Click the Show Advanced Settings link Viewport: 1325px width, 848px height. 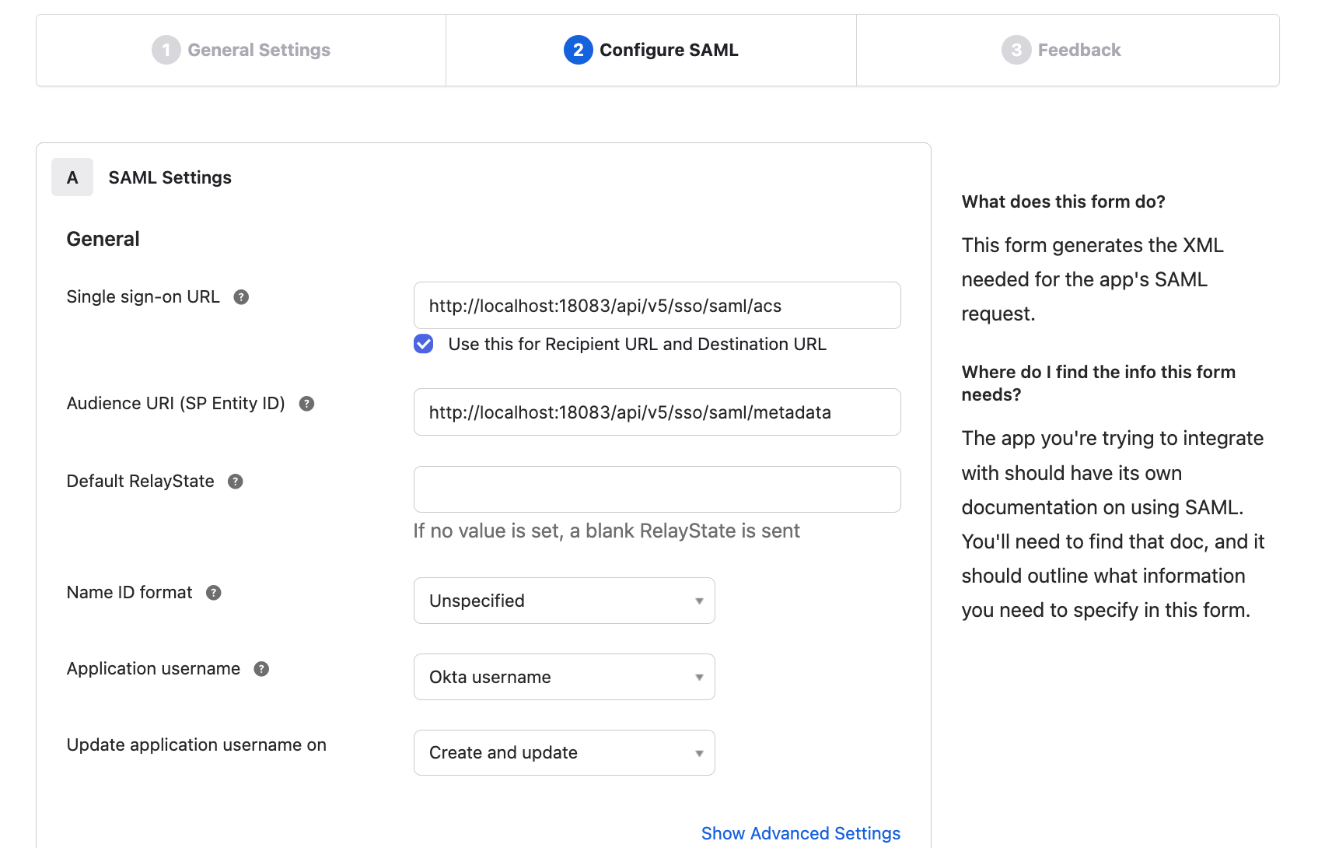click(800, 832)
